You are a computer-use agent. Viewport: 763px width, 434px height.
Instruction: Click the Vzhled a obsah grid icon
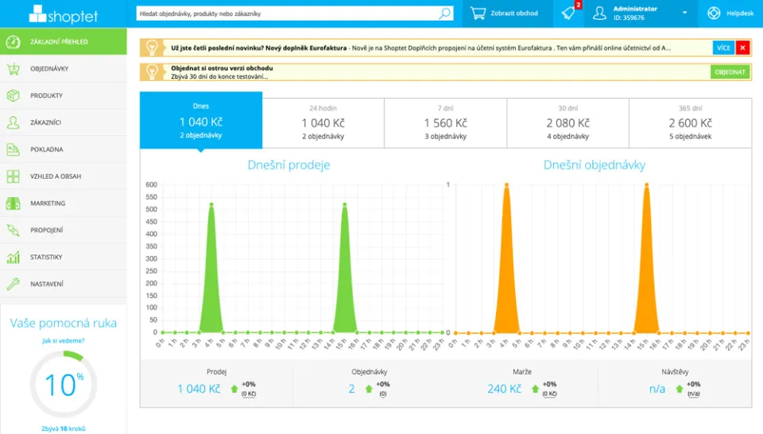[x=14, y=176]
